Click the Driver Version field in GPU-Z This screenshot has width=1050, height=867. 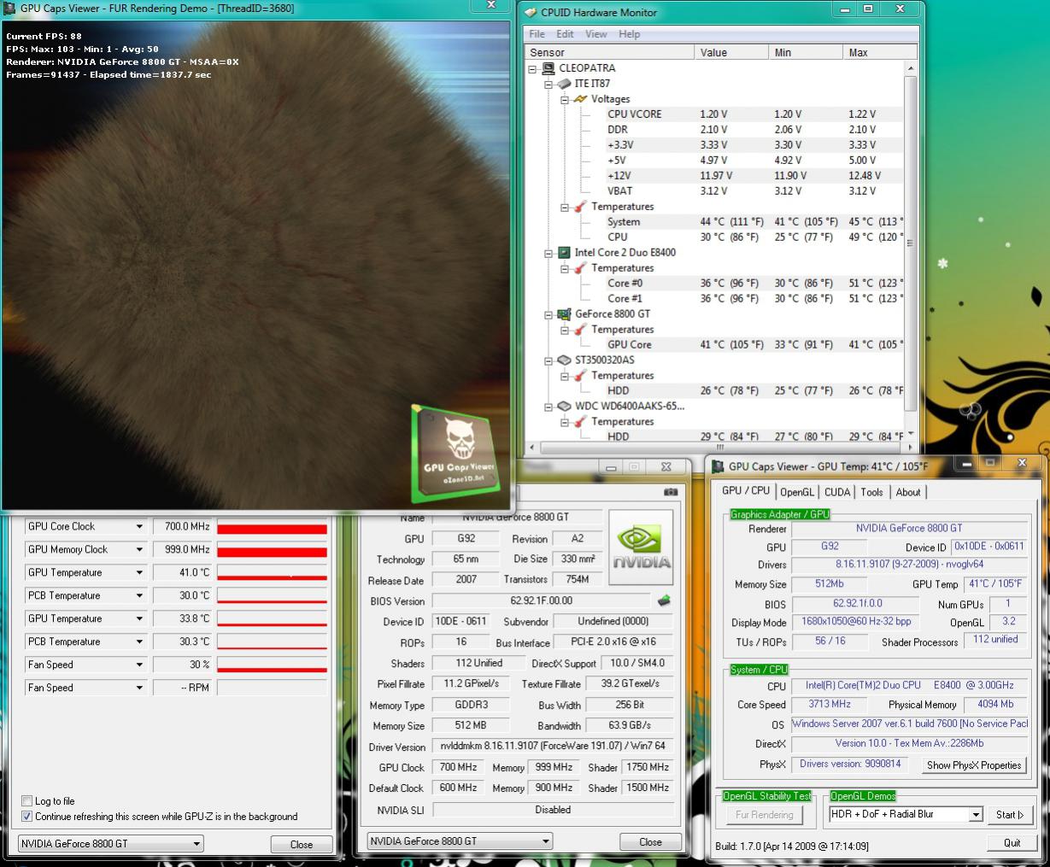coord(553,747)
